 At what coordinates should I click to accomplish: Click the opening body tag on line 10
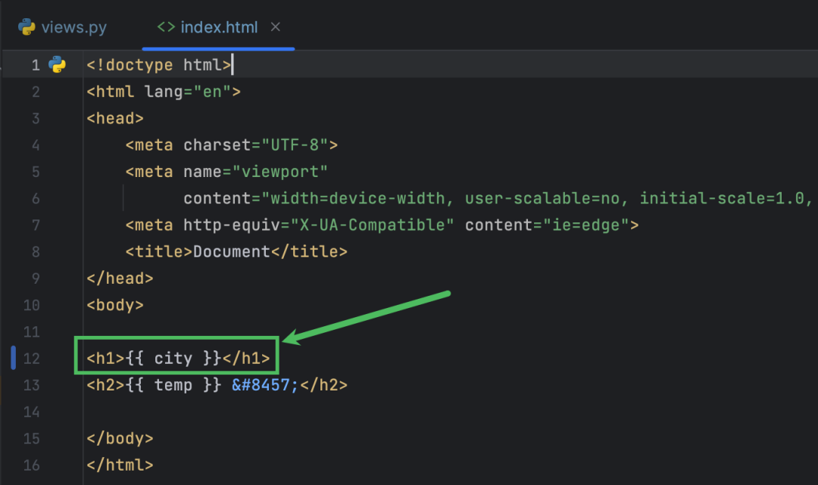click(115, 305)
